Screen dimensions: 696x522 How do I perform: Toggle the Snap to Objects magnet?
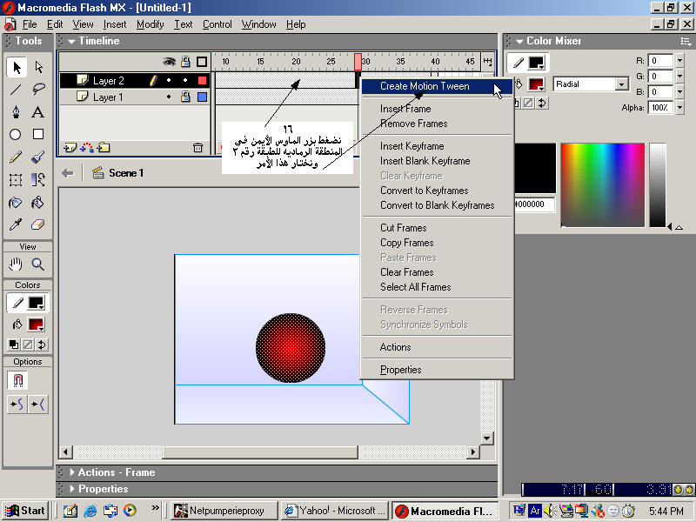pyautogui.click(x=17, y=380)
